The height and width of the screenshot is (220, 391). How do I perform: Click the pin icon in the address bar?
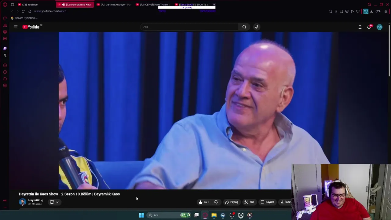336,11
